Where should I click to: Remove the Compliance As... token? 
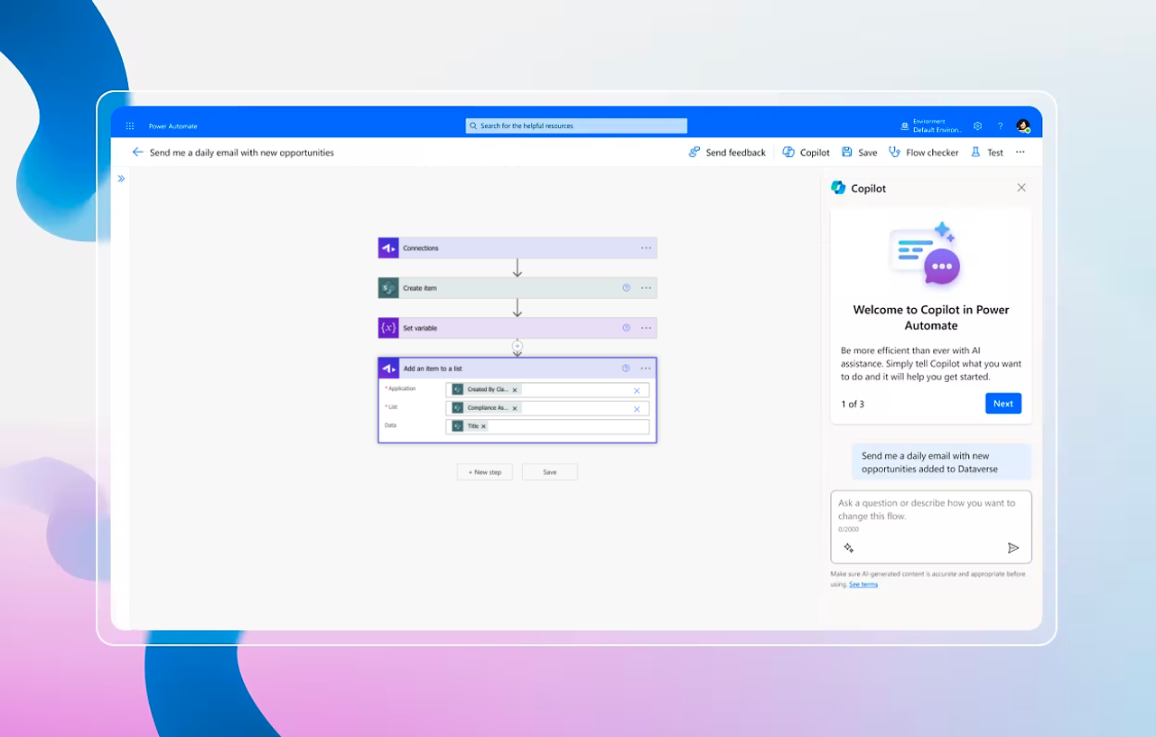[515, 408]
